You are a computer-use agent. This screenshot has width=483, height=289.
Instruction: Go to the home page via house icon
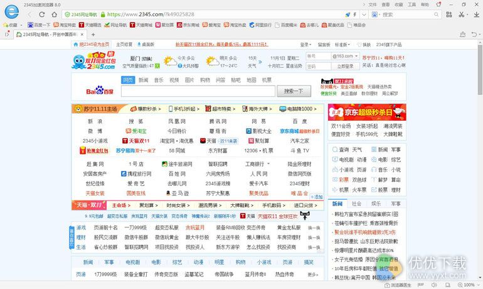[x=54, y=14]
